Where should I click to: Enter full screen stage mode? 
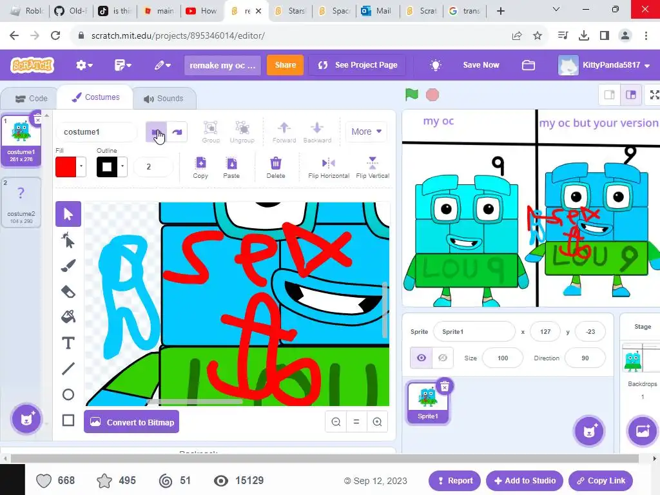tap(654, 95)
